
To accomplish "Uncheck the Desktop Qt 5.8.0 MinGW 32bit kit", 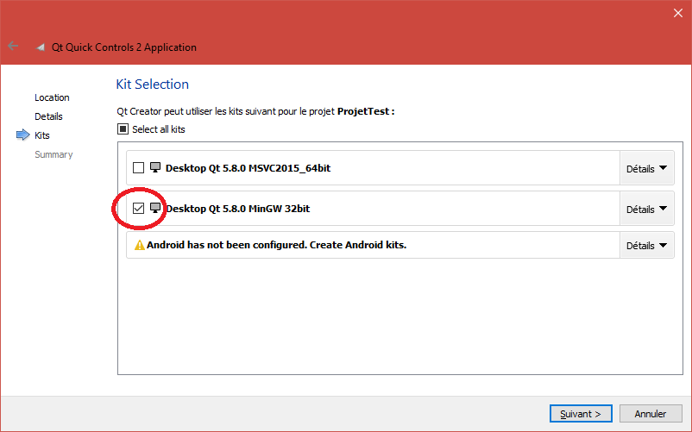I will [139, 209].
